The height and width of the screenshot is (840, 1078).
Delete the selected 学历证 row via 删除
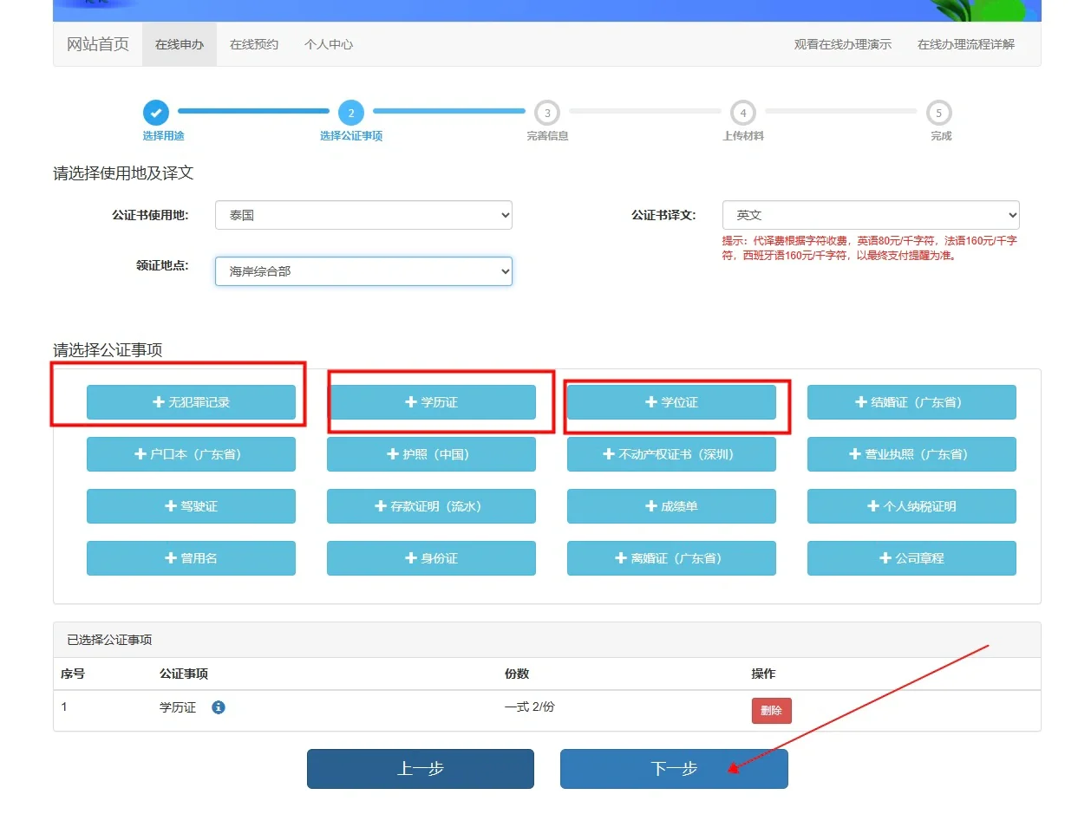click(771, 711)
